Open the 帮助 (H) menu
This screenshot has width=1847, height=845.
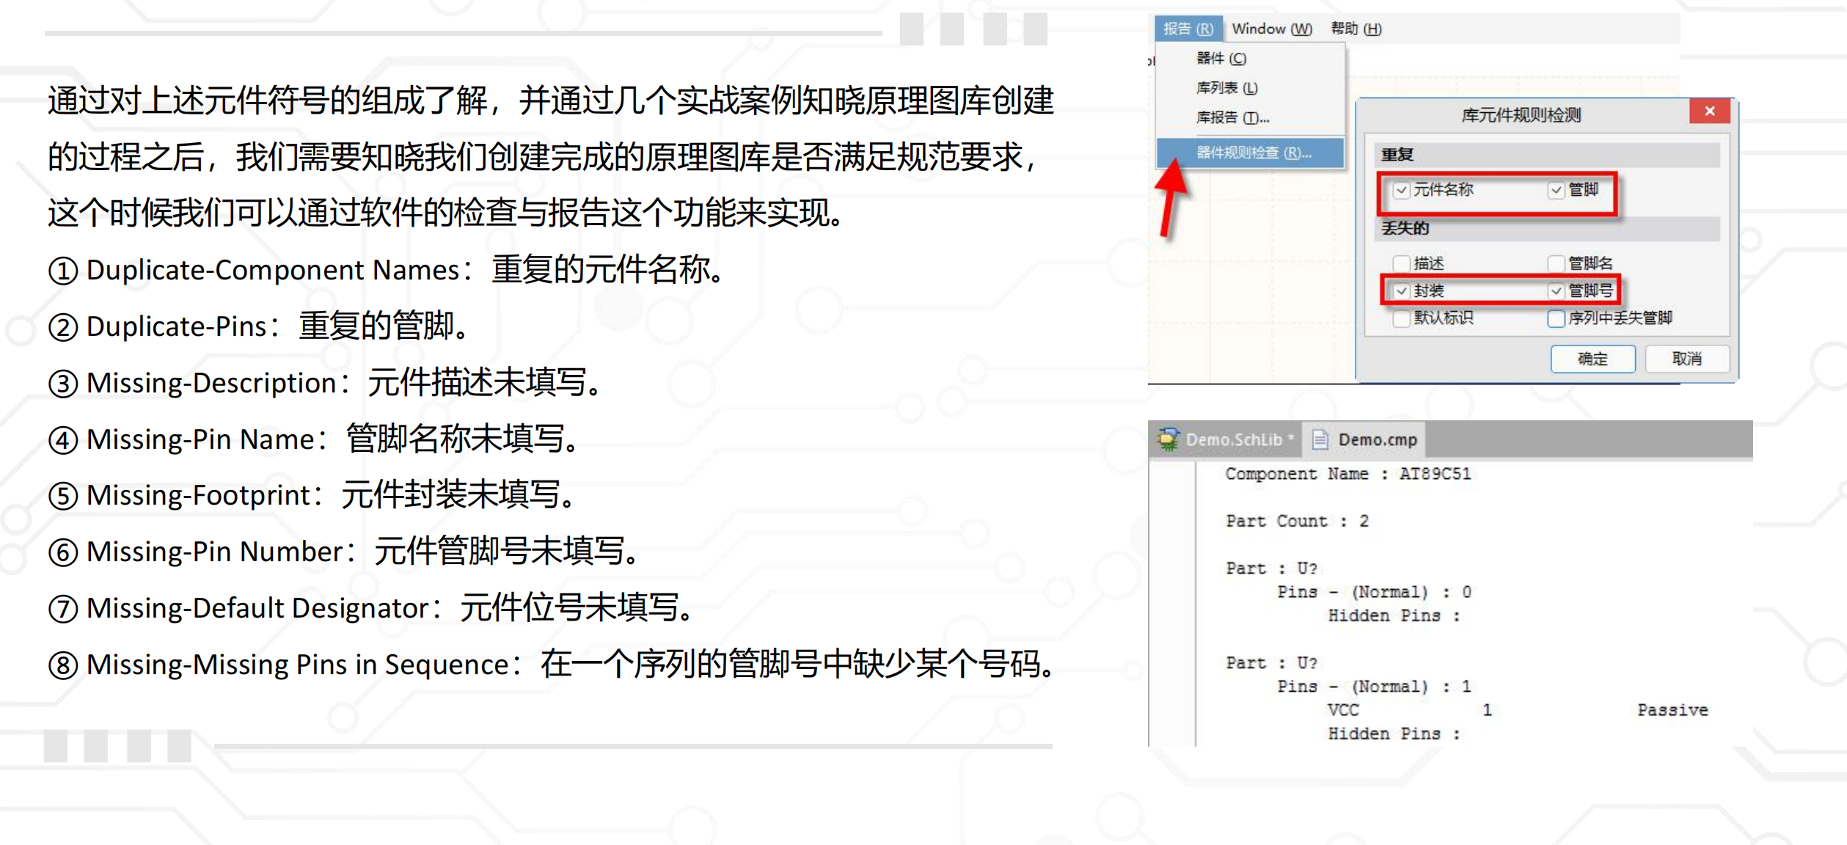(1356, 29)
